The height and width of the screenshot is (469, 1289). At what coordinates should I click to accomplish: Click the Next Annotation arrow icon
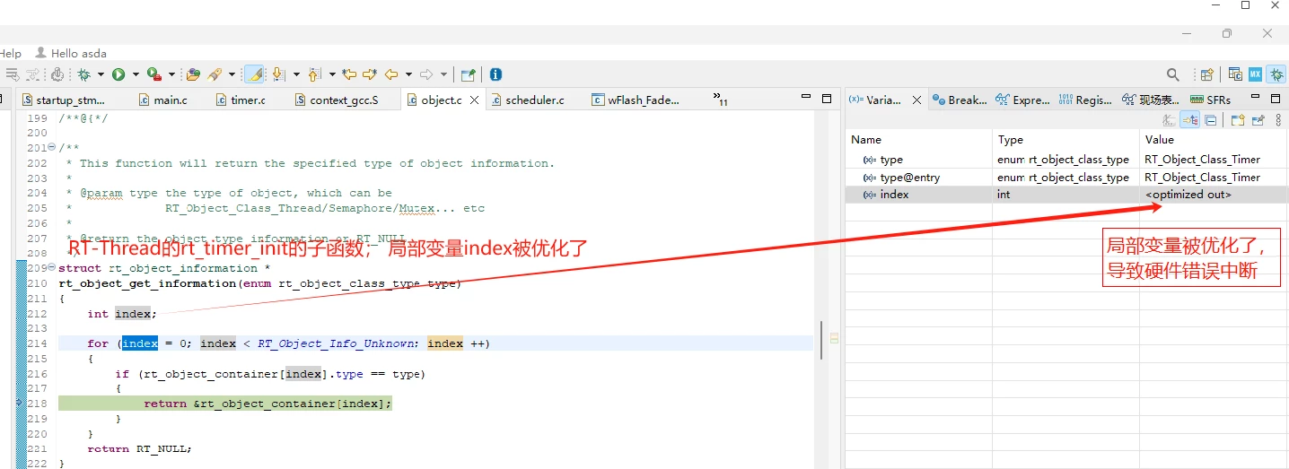[x=277, y=74]
